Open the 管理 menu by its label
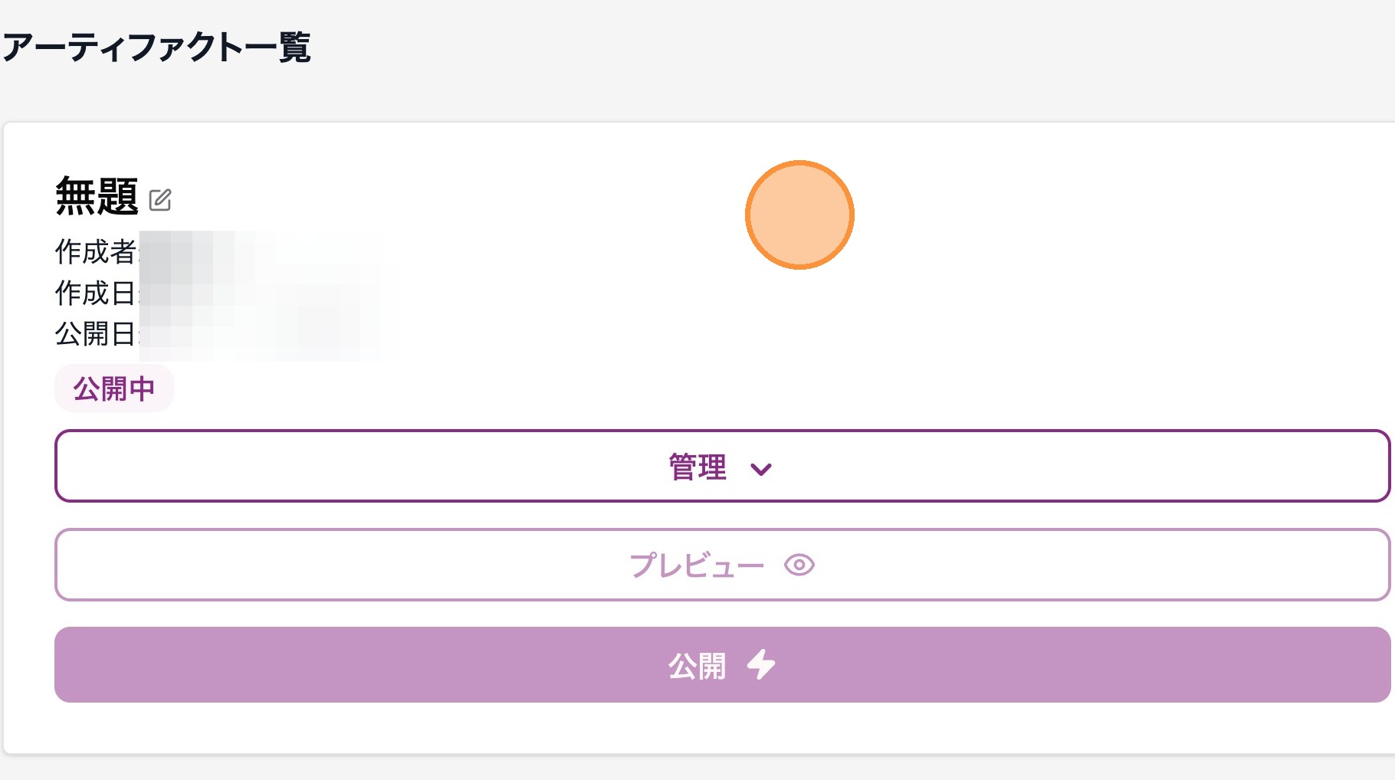Image resolution: width=1395 pixels, height=780 pixels. [697, 467]
